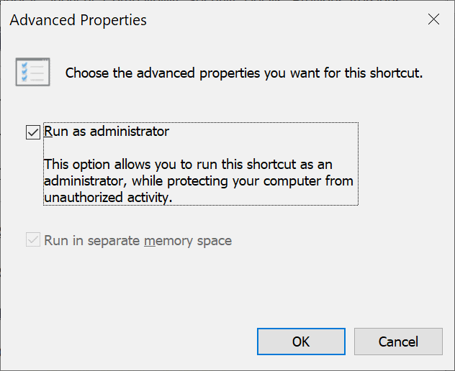
Task: Click the 'Run as administrator' label text
Action: pyautogui.click(x=107, y=132)
